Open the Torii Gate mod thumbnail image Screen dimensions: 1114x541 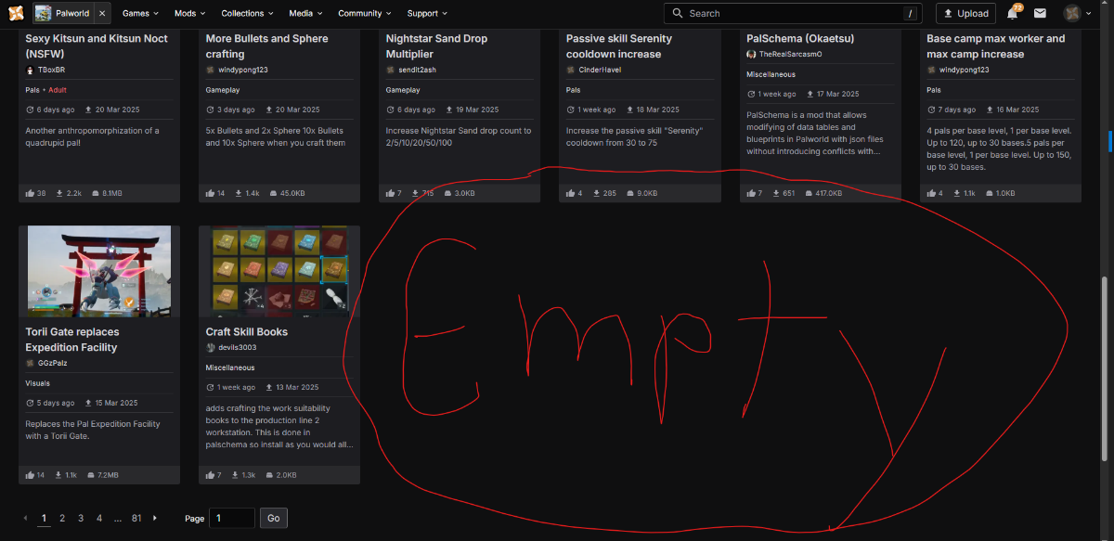coord(99,271)
